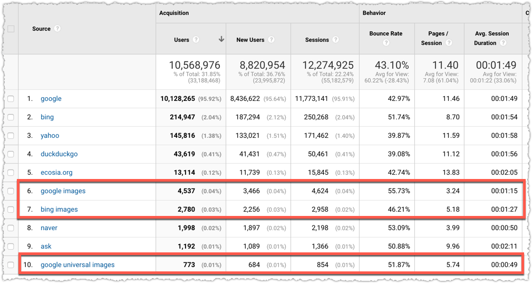Check the box for the yahoo row

point(11,136)
